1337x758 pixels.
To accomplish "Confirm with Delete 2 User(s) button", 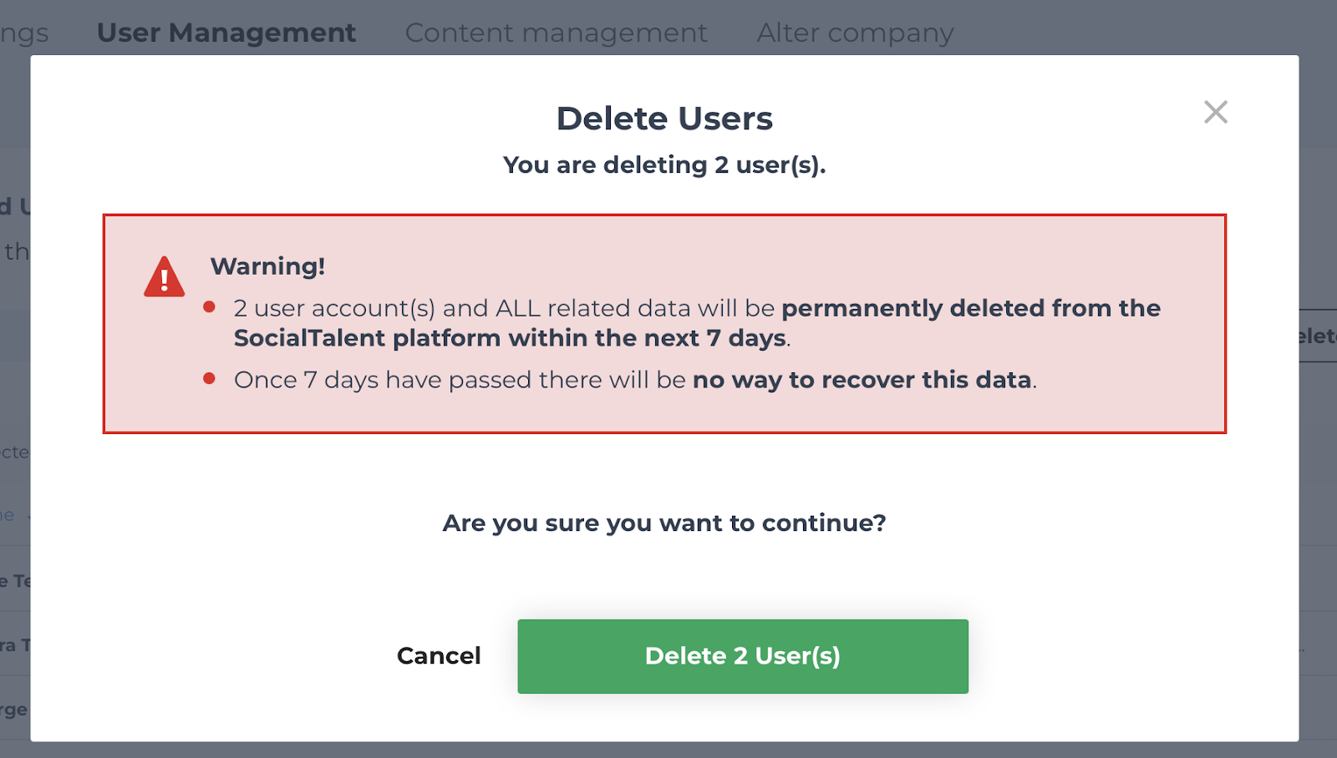I will point(743,656).
